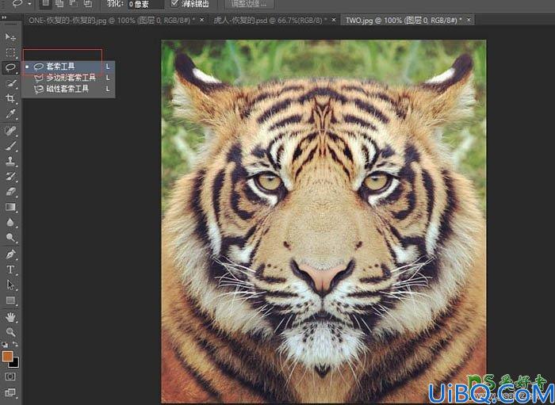This screenshot has width=555, height=405.
Task: Select the Rectangular Marquee tool
Action: coord(10,52)
